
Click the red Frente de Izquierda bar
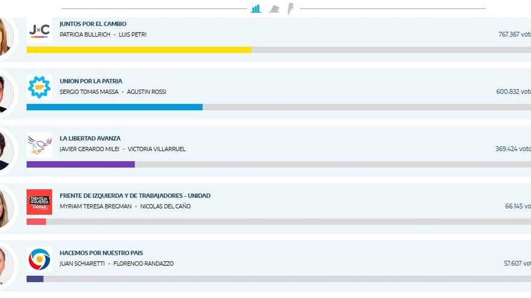(36, 222)
